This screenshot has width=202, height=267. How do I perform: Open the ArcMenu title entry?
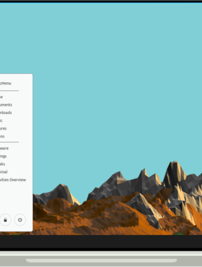coord(5,83)
